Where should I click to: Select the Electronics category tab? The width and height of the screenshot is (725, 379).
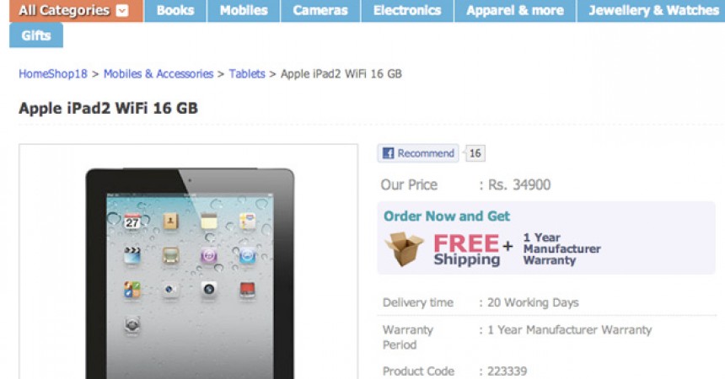407,11
